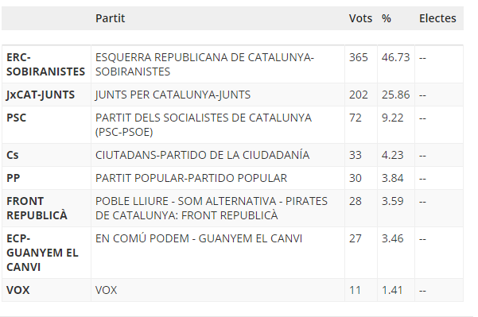Click the JxCAT-JUNTS row label
This screenshot has width=478, height=317.
click(x=41, y=95)
